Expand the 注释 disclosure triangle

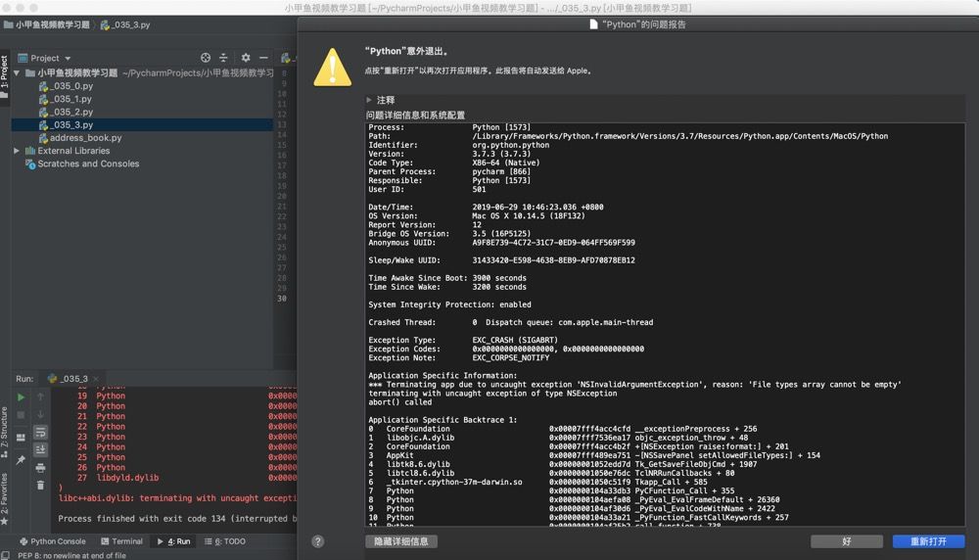(370, 100)
